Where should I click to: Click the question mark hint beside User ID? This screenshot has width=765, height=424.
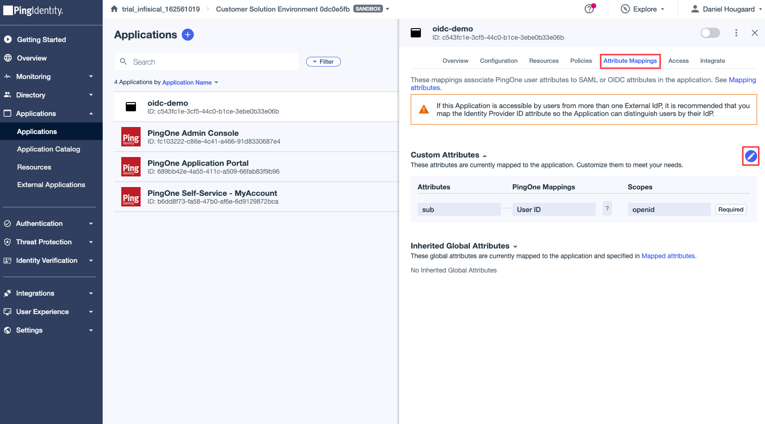tap(607, 209)
